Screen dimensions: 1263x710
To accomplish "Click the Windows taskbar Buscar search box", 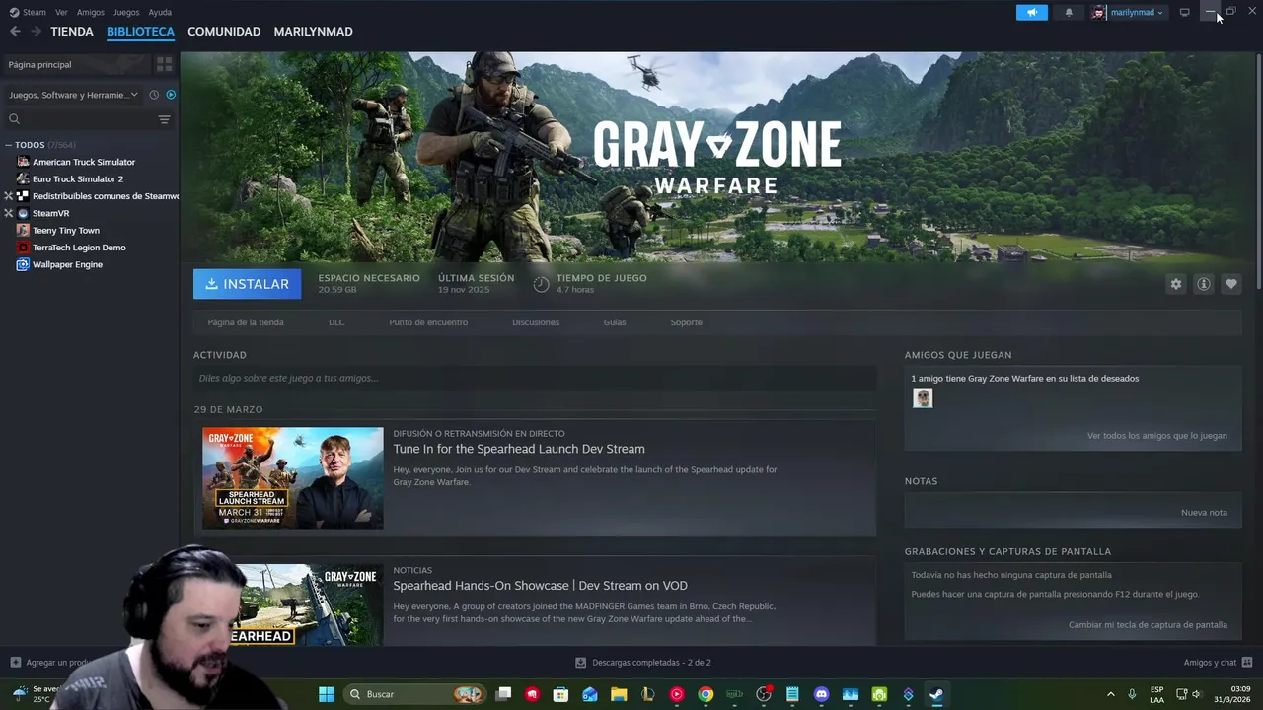I will 414,694.
